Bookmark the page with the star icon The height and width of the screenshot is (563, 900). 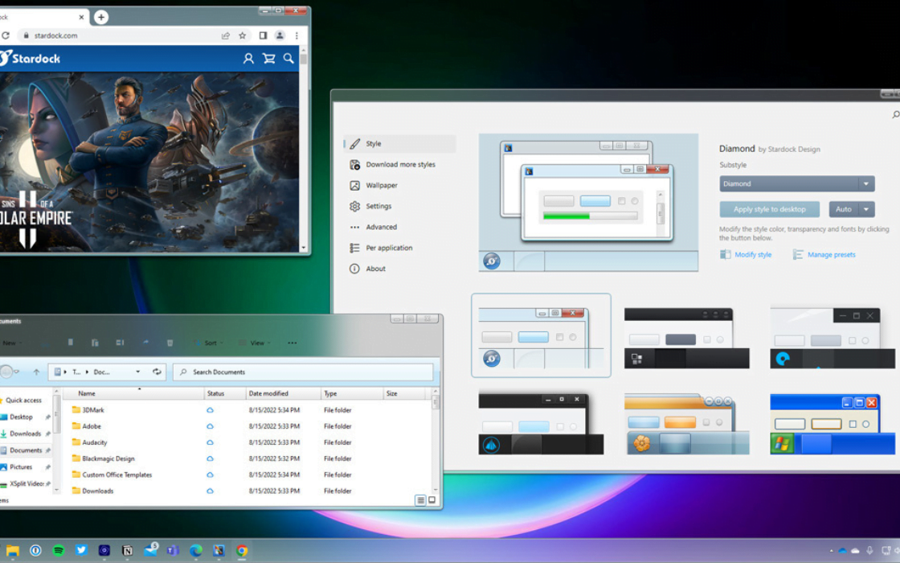pos(242,35)
